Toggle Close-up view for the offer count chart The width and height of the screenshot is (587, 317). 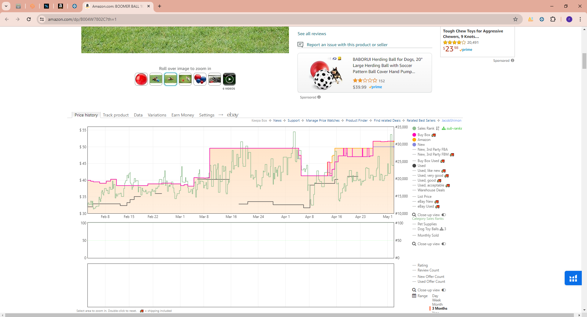(x=444, y=290)
